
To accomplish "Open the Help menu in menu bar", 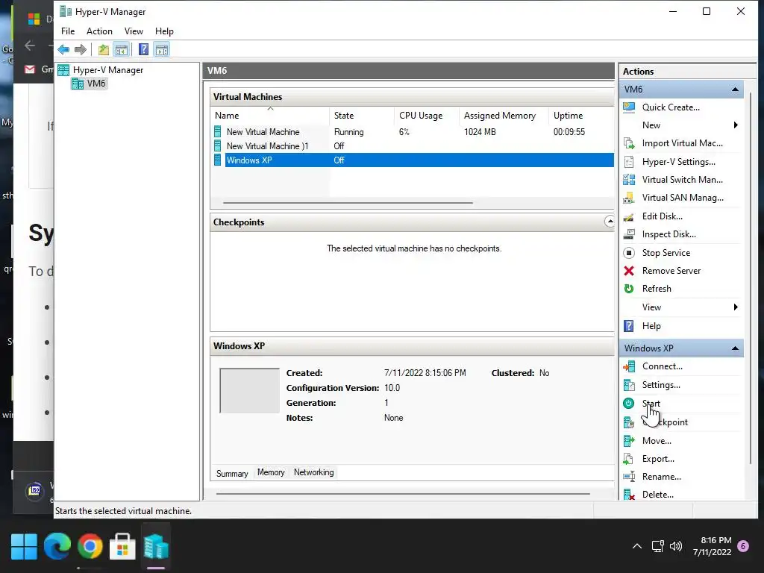I will coord(164,31).
